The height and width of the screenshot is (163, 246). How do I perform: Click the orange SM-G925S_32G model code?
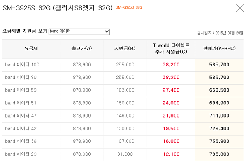[x=129, y=7]
